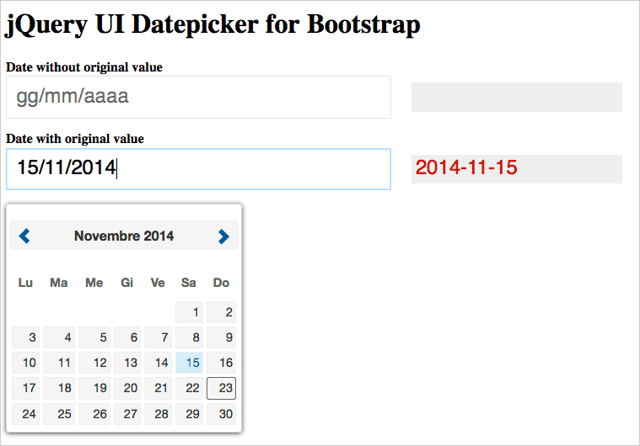
Task: Select day 2 in the calendar
Action: [221, 312]
